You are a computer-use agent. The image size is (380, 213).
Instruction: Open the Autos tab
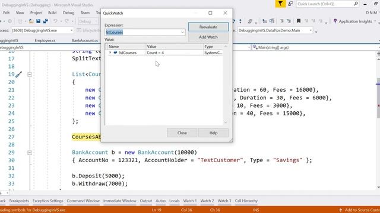click(160, 201)
